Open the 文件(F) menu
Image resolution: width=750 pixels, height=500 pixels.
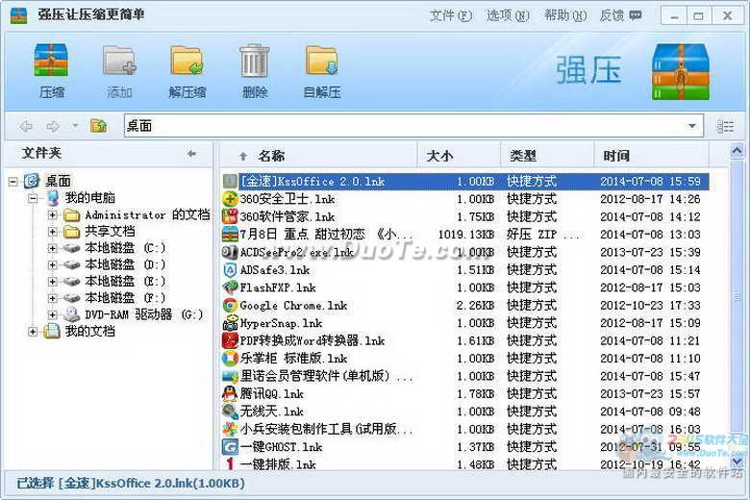pyautogui.click(x=450, y=15)
